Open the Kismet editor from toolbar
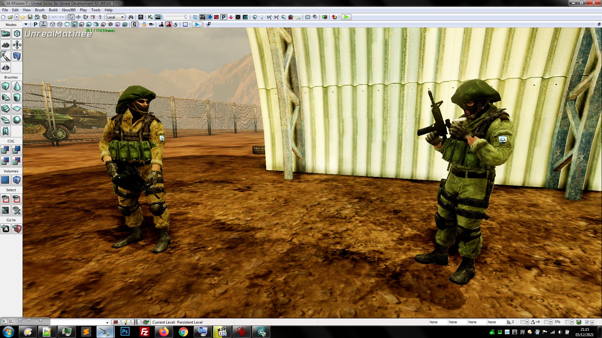 150,17
